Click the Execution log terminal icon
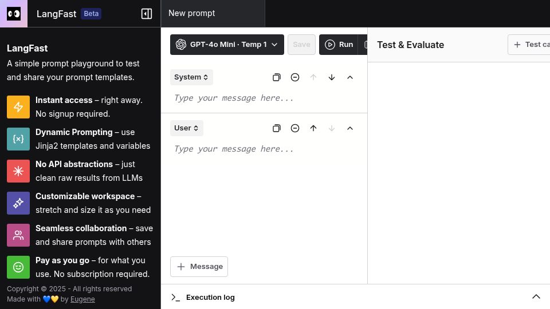 [175, 298]
